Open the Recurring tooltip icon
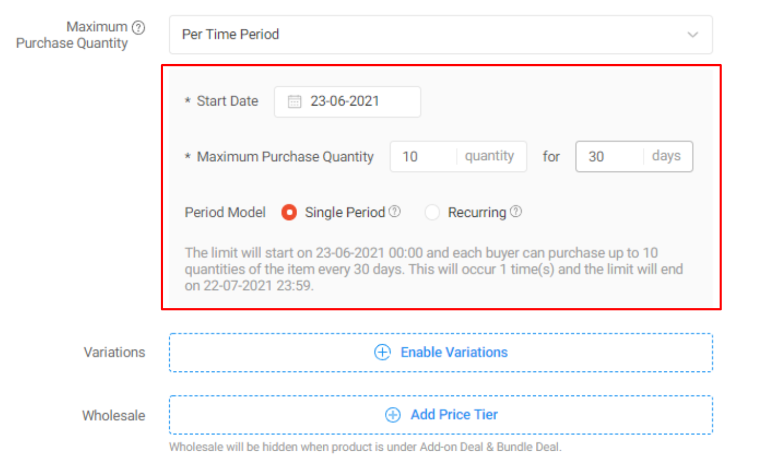 click(515, 211)
